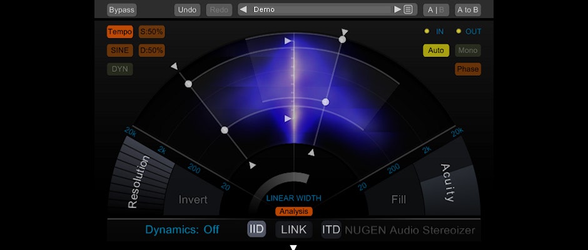Click the OUT indicator yellow dot

[458, 31]
